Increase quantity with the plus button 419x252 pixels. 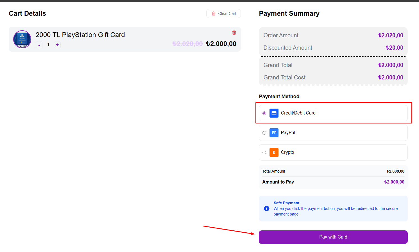click(x=57, y=45)
